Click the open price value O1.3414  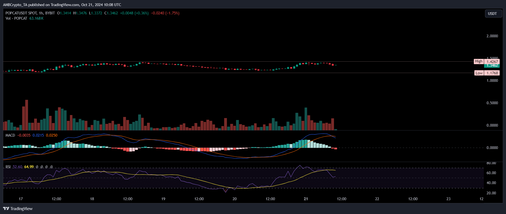tap(64, 13)
